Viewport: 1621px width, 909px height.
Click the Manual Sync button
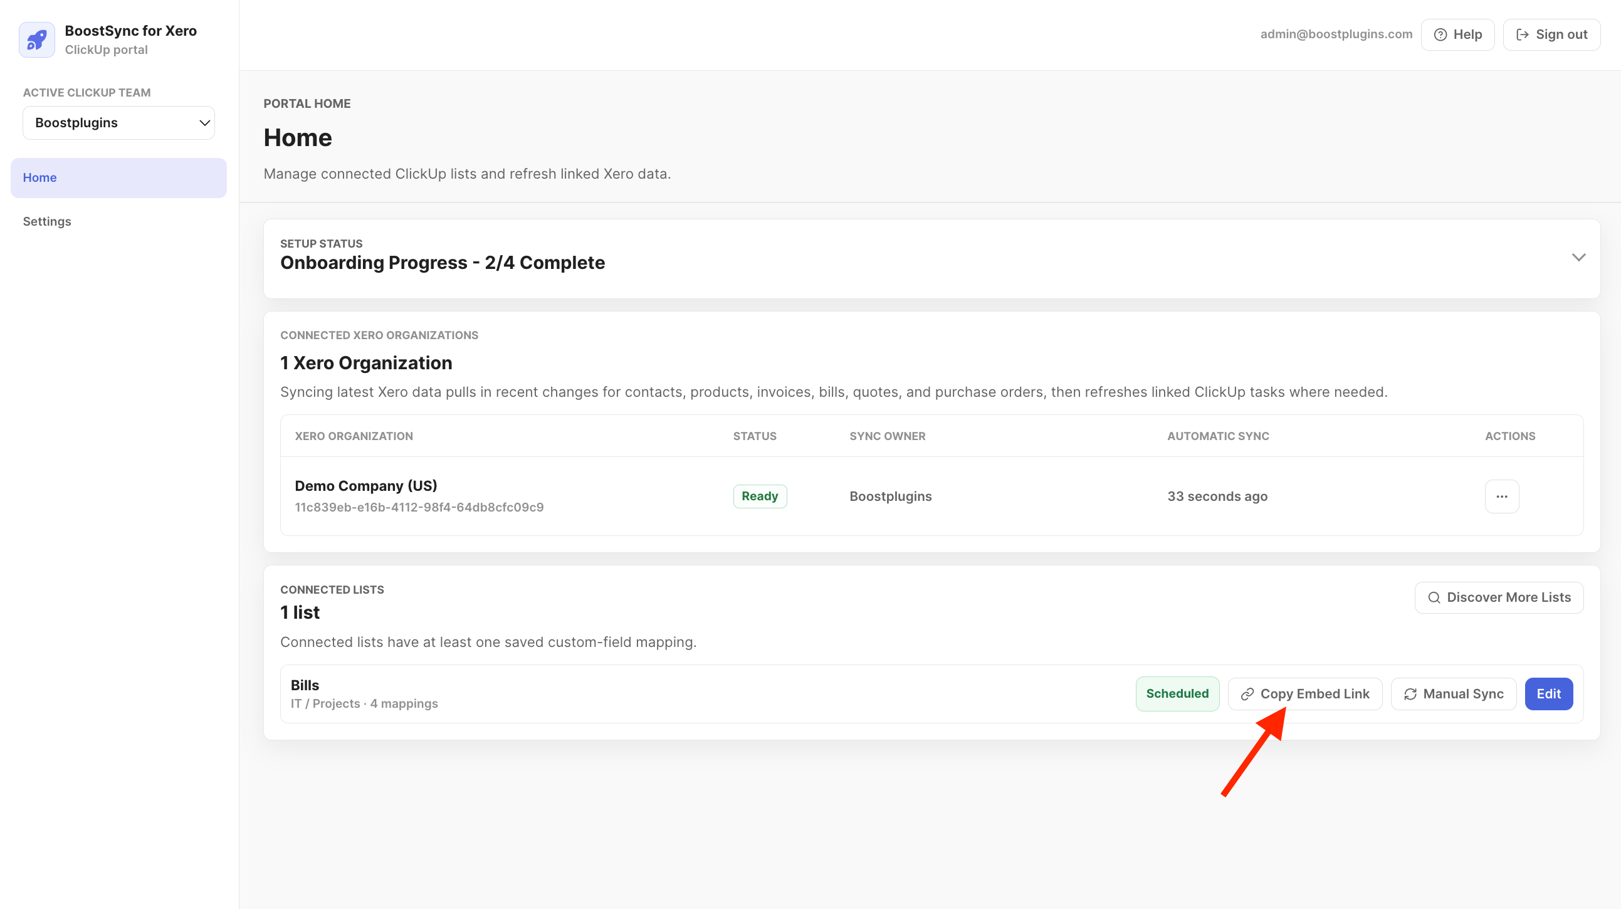tap(1454, 694)
